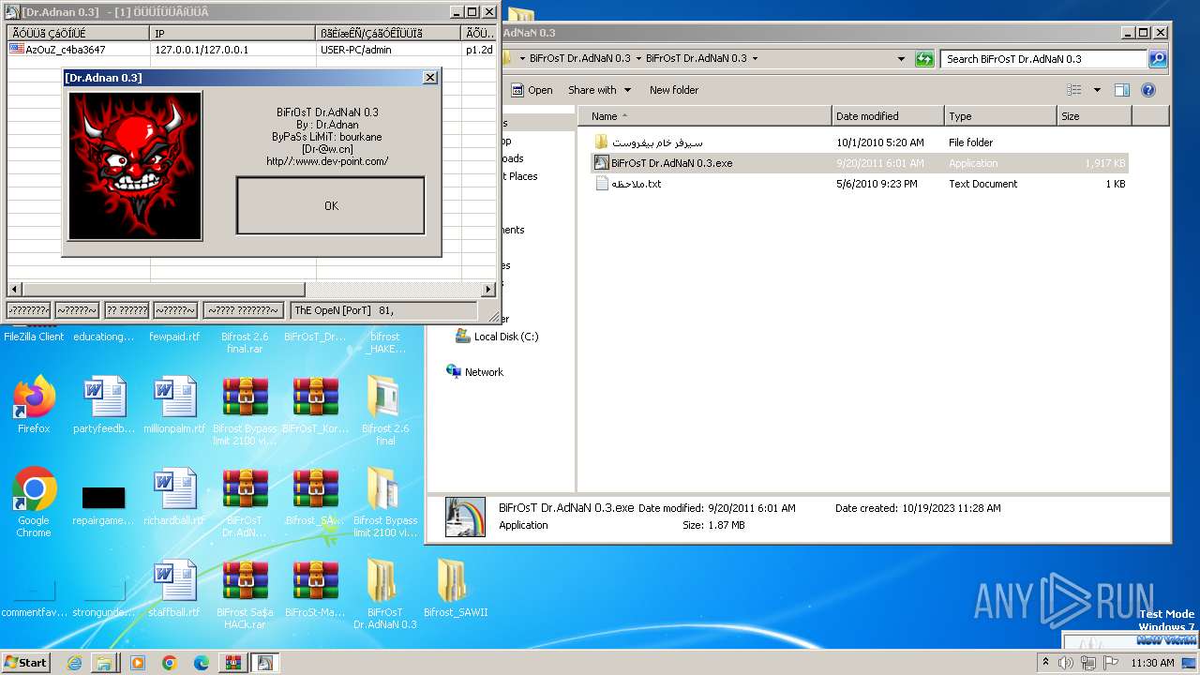Click the red devil image in the dialog
The image size is (1200, 675).
pos(135,165)
